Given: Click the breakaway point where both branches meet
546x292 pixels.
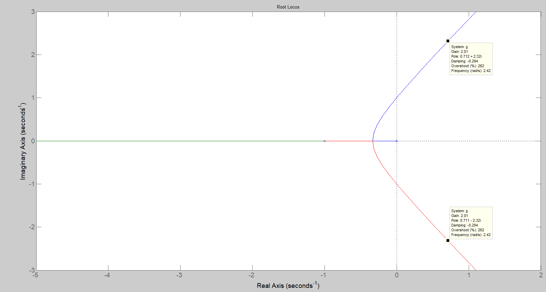Looking at the screenshot, I should (373, 141).
